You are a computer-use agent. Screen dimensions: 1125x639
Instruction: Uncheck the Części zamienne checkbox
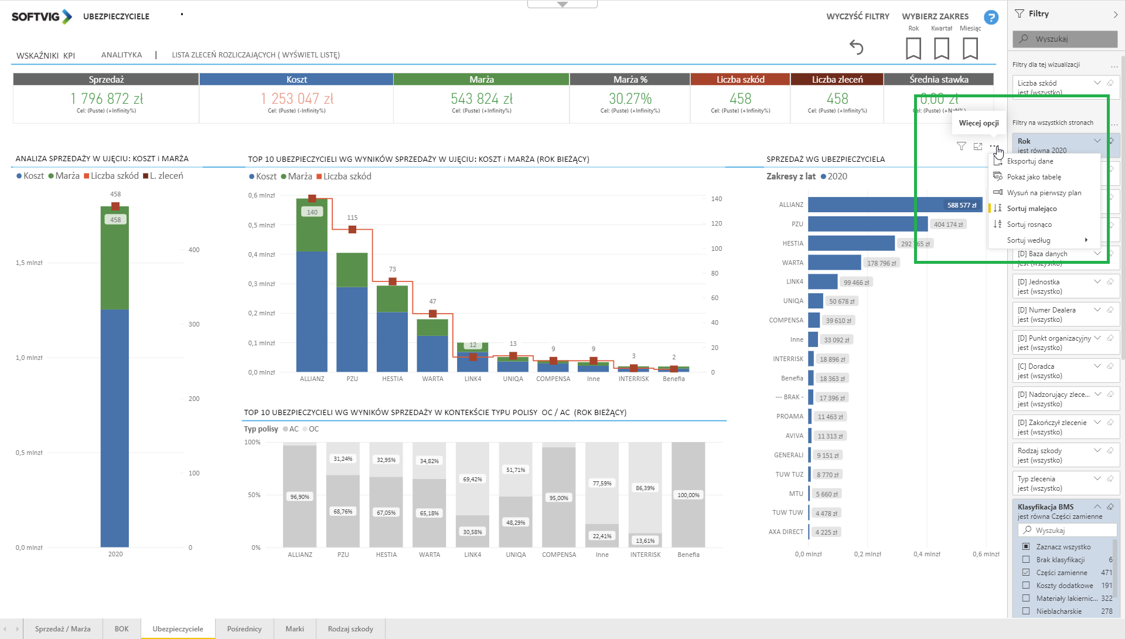[x=1026, y=572]
